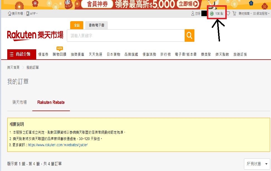Switch to the 樂天市場 orders tab
This screenshot has width=271, height=171.
[19, 102]
